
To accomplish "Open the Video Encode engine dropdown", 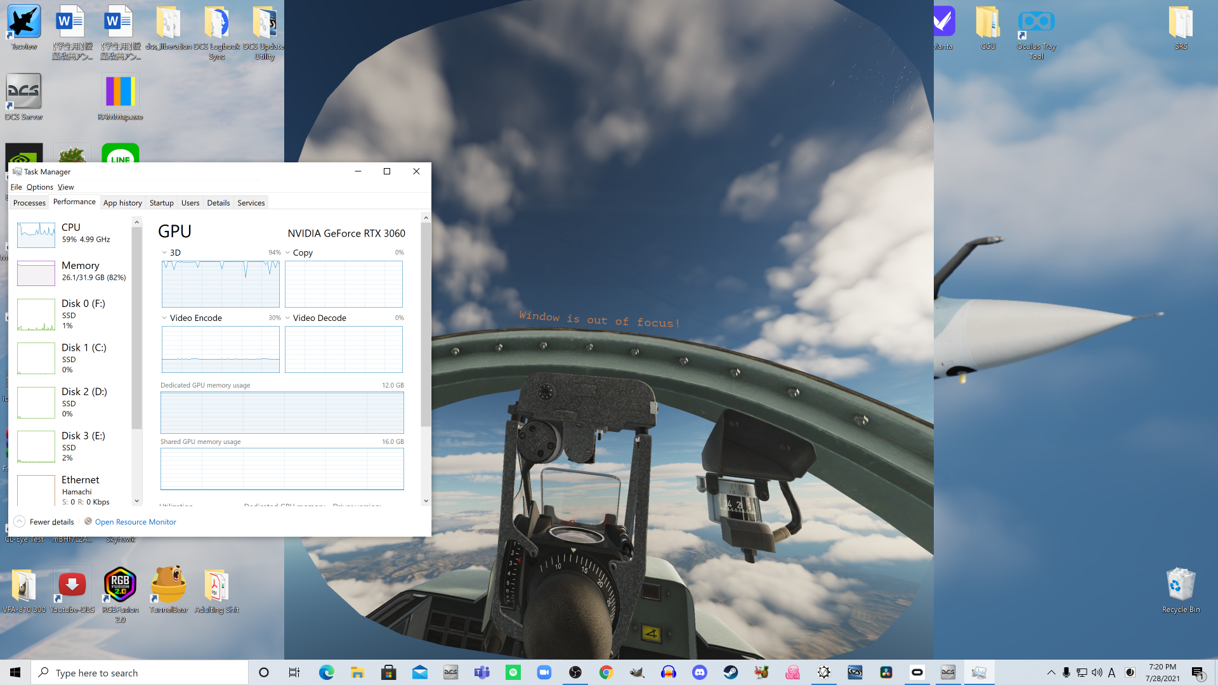I will 164,318.
